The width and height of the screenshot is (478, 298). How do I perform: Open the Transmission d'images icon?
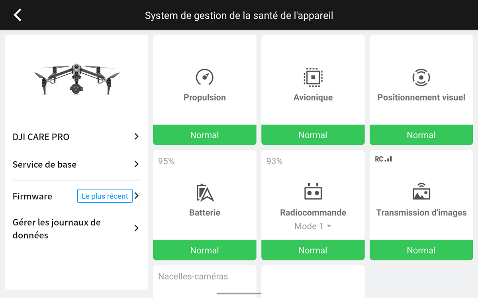[x=421, y=191]
